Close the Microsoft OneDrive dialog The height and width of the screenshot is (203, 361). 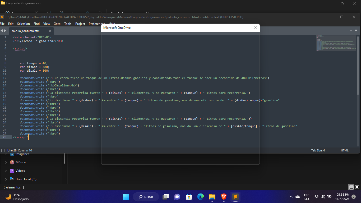pyautogui.click(x=256, y=27)
